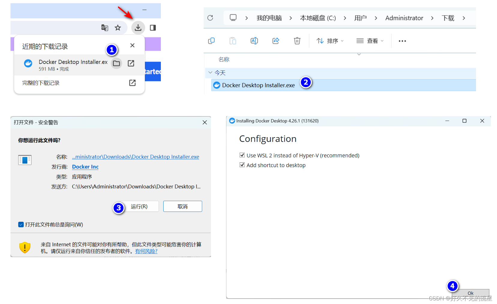Show Docker installer in folder

coord(116,63)
